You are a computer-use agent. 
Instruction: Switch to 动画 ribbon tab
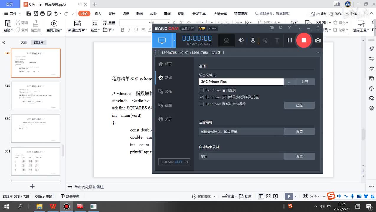coord(140,14)
